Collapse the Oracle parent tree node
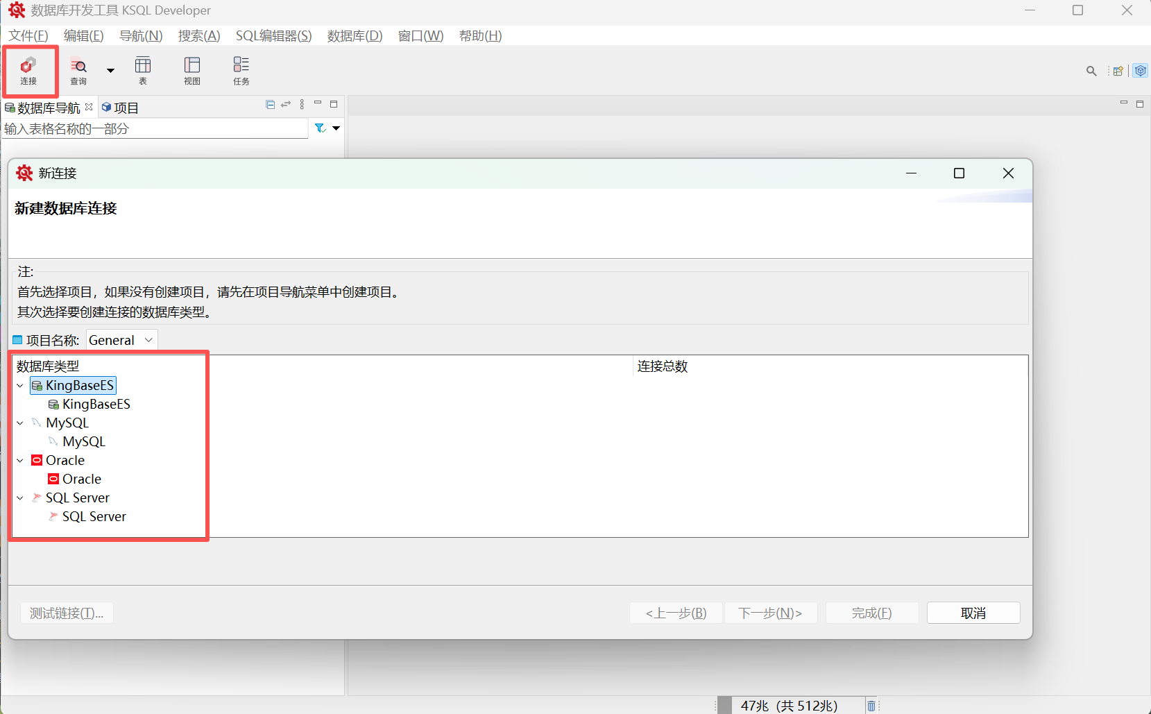 (x=20, y=460)
